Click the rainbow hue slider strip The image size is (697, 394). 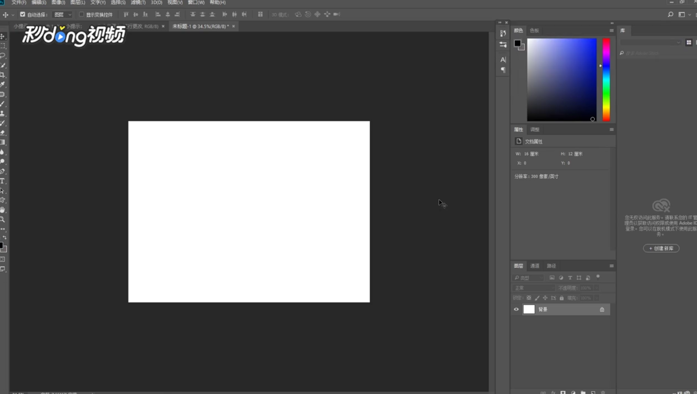click(606, 80)
